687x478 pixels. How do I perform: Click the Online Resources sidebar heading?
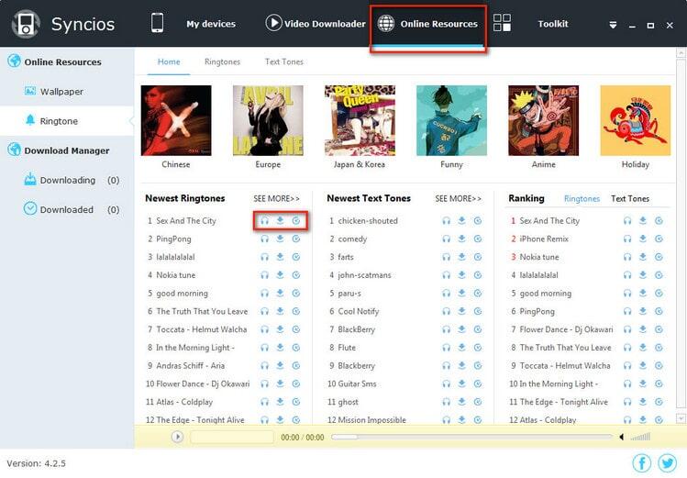[62, 61]
